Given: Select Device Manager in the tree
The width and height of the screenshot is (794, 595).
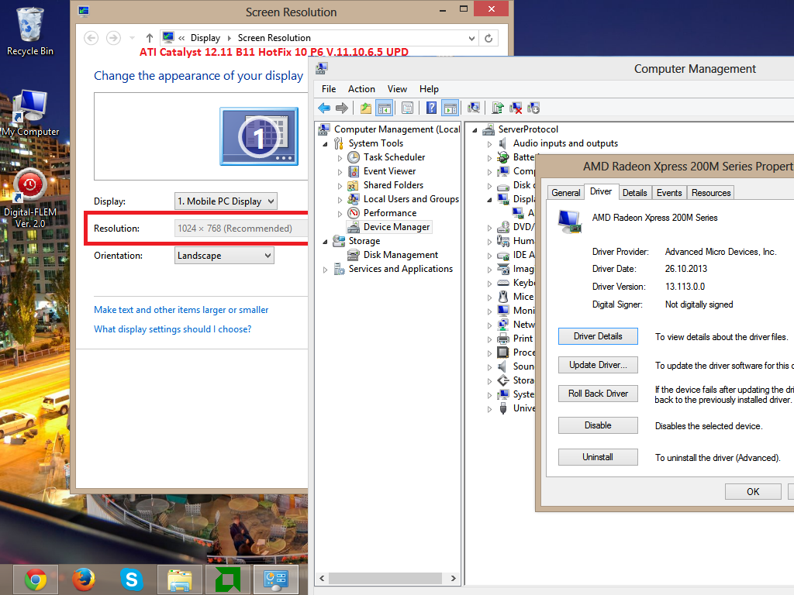Looking at the screenshot, I should (x=396, y=227).
